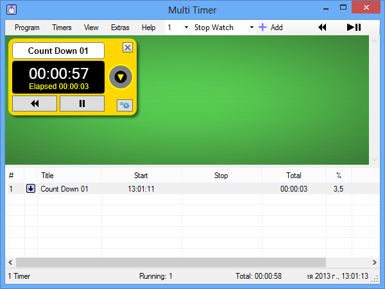This screenshot has width=385, height=289.
Task: Click the 00:00:57 countdown display
Action: [x=58, y=73]
